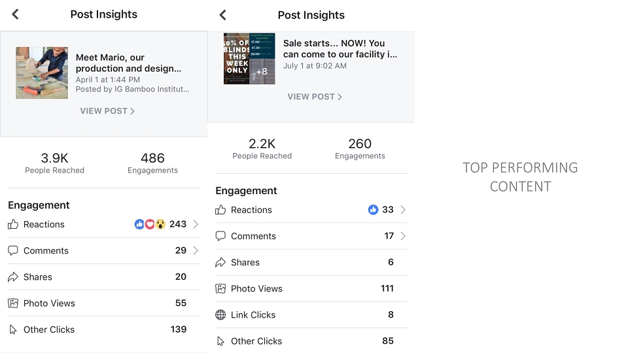Click thumbs-up Reactions icon showing 243

[13, 224]
